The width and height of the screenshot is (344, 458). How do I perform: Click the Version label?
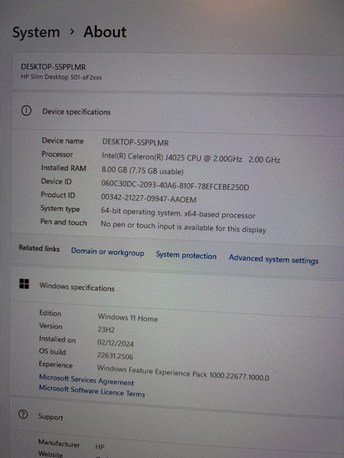coord(51,326)
